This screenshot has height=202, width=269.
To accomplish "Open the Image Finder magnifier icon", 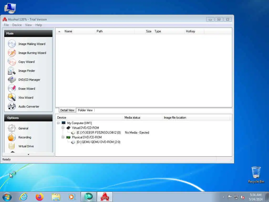I will [x=12, y=70].
